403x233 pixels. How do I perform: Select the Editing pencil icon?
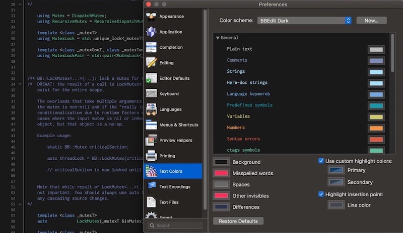tap(151, 63)
